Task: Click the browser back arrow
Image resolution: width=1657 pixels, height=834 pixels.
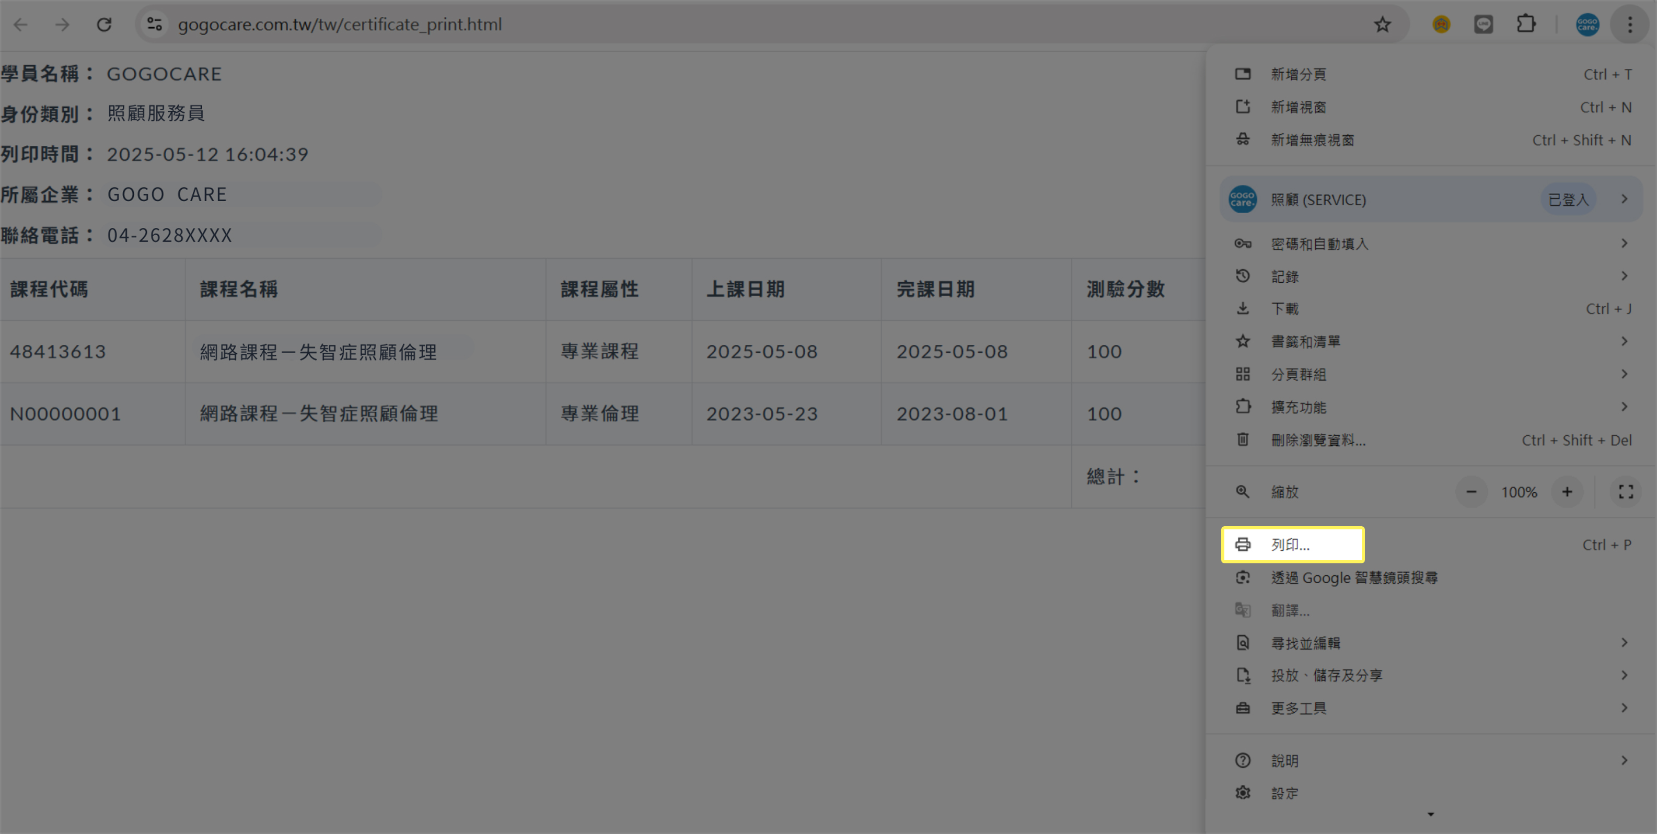Action: pyautogui.click(x=20, y=25)
